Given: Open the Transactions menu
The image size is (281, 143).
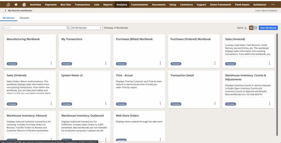Looking at the screenshot, I should click(82, 5).
